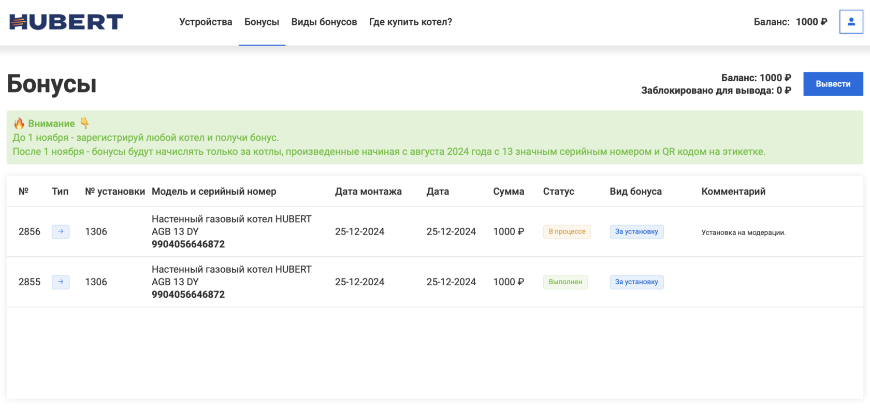This screenshot has width=870, height=409.
Task: Click comment Установка на модерации
Action: pos(743,232)
